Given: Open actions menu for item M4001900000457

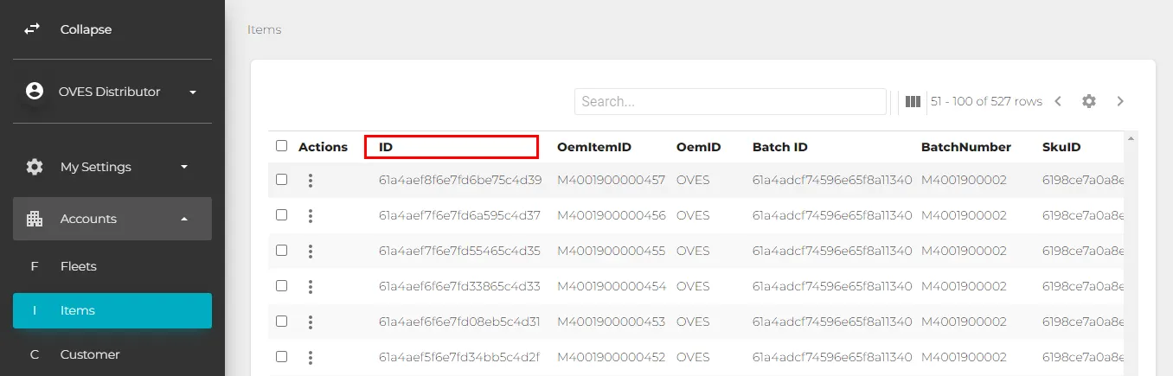Looking at the screenshot, I should pyautogui.click(x=311, y=181).
